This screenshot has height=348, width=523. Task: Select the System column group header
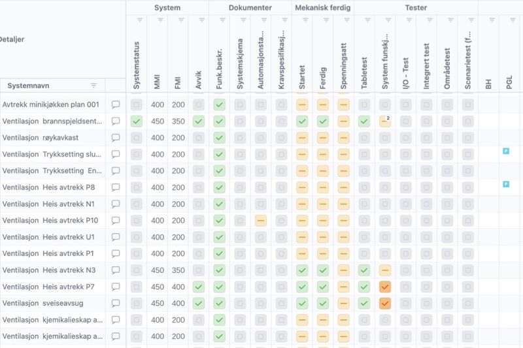click(x=167, y=8)
